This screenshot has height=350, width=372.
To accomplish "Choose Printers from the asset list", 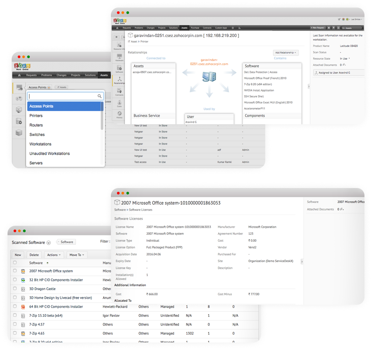I will pyautogui.click(x=36, y=116).
